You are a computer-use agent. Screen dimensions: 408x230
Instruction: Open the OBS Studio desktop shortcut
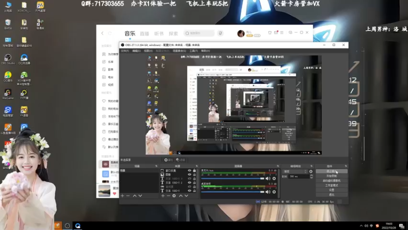(x=8, y=59)
